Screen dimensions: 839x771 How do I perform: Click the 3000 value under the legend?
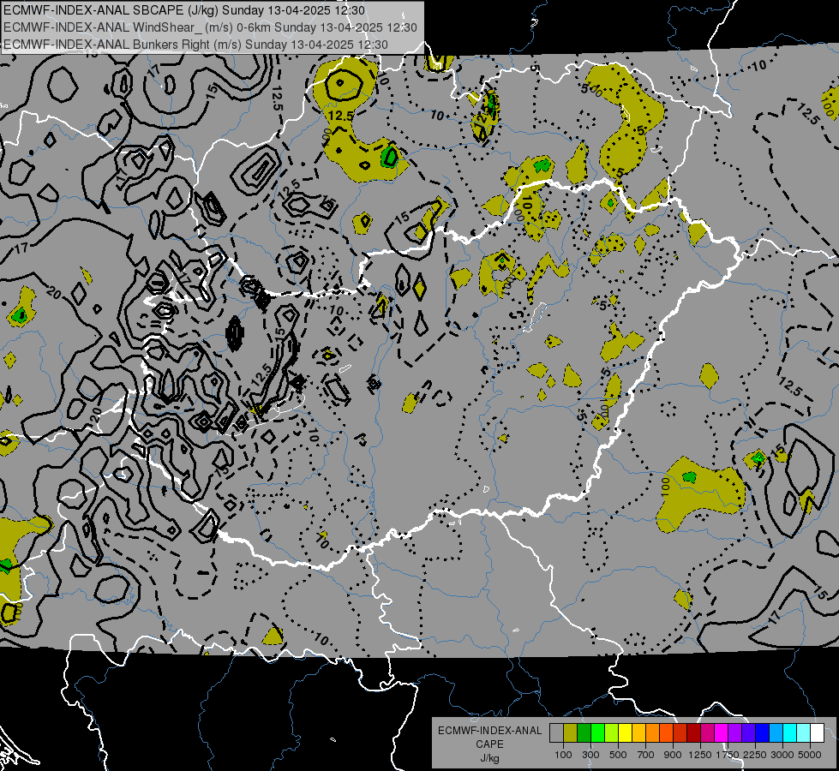782,755
